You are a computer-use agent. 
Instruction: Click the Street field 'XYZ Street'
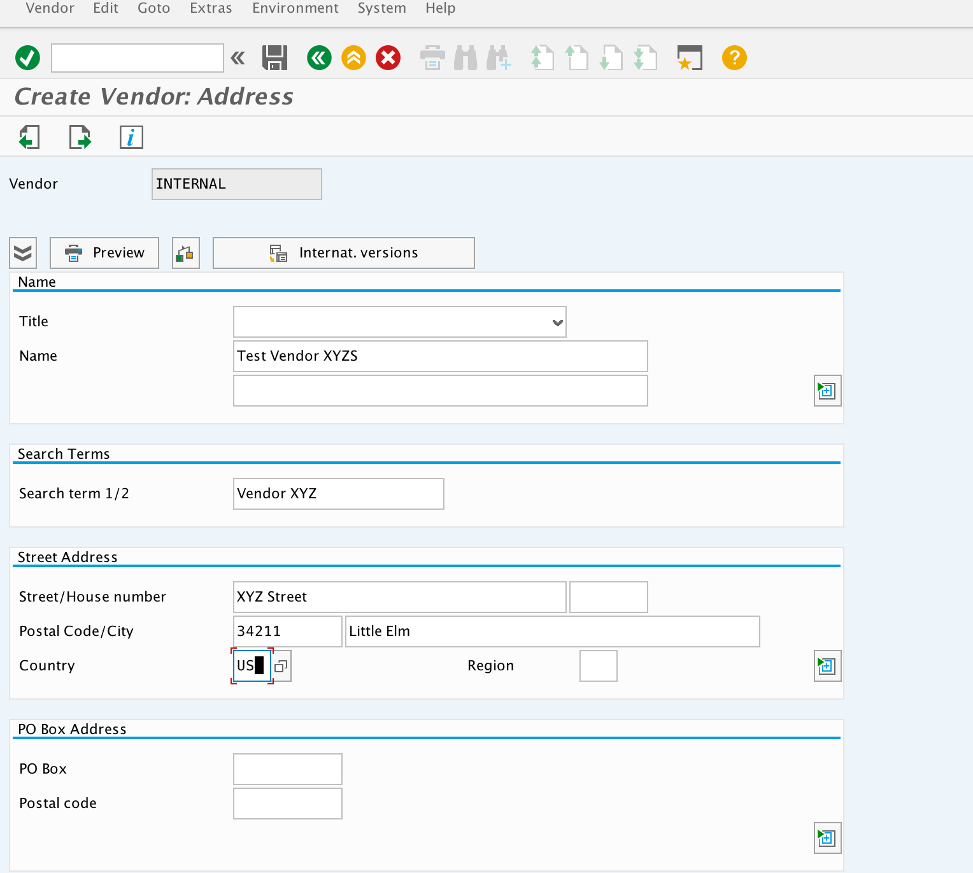400,597
